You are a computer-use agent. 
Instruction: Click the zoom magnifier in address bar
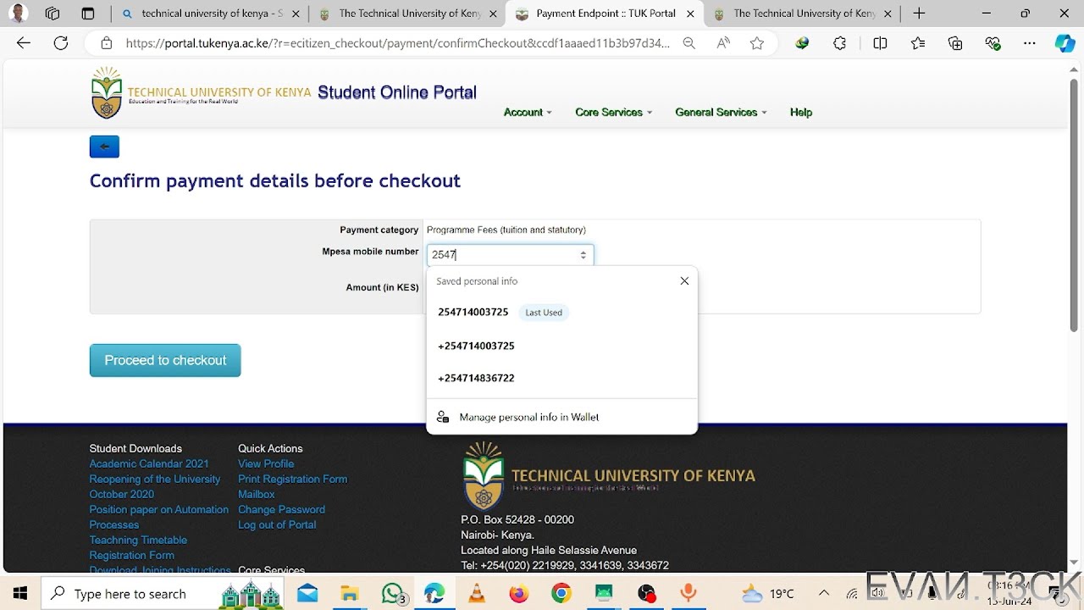[x=689, y=43]
